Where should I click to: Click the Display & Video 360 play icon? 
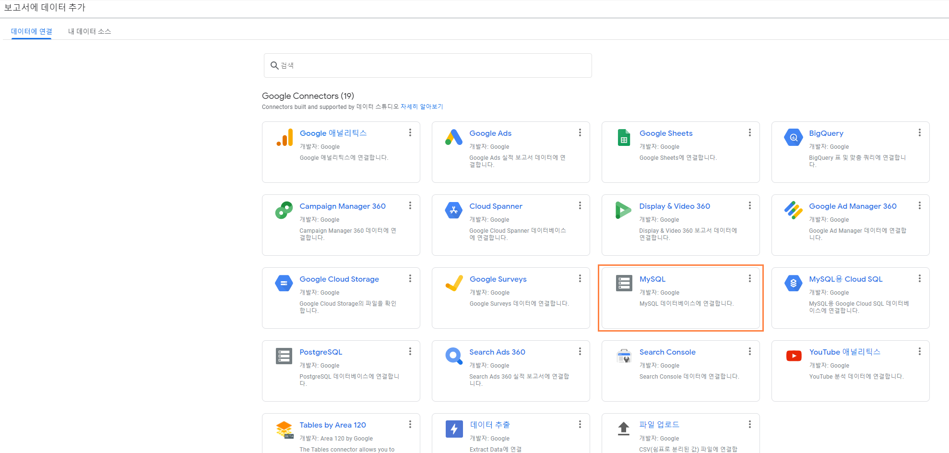tap(623, 210)
